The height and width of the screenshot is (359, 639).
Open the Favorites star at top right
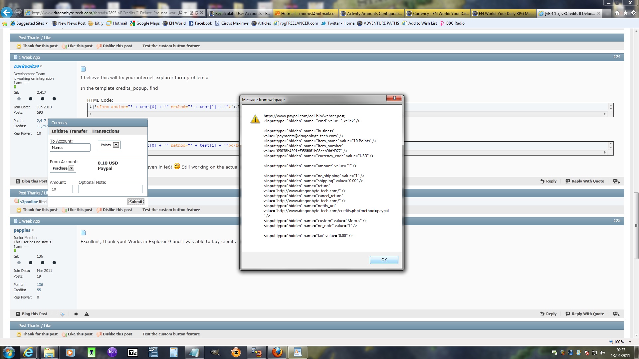tap(626, 13)
